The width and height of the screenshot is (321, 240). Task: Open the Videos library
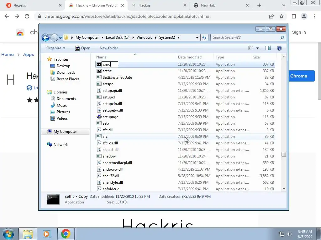(62, 118)
